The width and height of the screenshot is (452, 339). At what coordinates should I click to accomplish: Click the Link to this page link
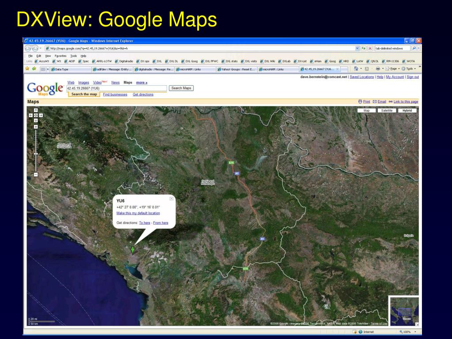(406, 102)
